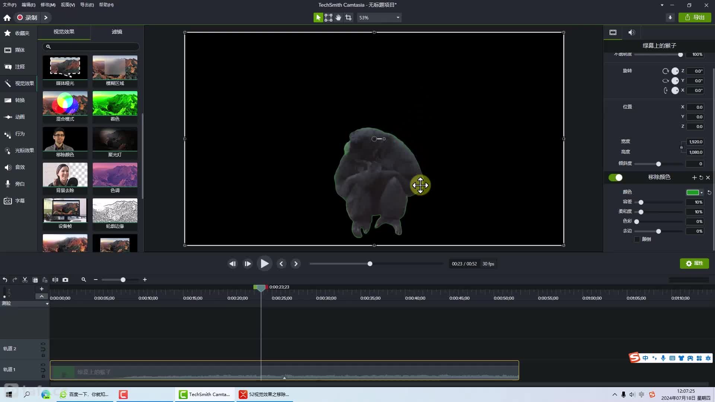The height and width of the screenshot is (402, 715).
Task: Open Favorites (收藏夹) in sidebar
Action: point(19,33)
